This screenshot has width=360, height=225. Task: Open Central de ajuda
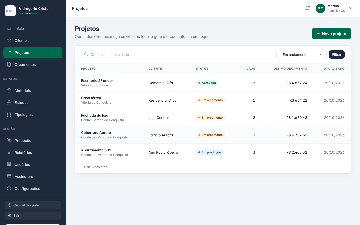coord(33,205)
